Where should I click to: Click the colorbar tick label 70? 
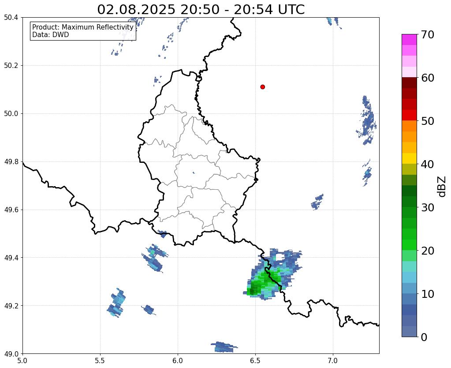[x=427, y=34]
